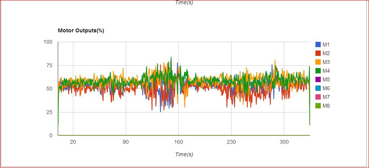Click the red M2 legend swatch
Viewport: 369px width, 168px height.
[318, 53]
